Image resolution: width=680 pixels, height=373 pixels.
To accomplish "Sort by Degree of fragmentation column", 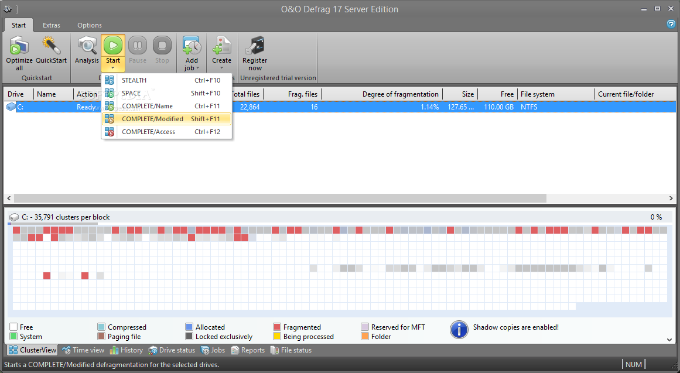I will click(382, 94).
